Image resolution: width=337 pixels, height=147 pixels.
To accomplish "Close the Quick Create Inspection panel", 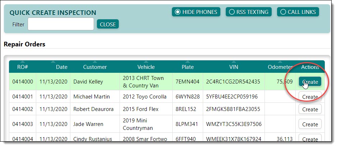I will (x=108, y=24).
